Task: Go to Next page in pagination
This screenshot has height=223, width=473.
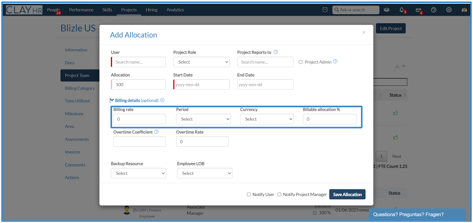Action: pos(397,156)
